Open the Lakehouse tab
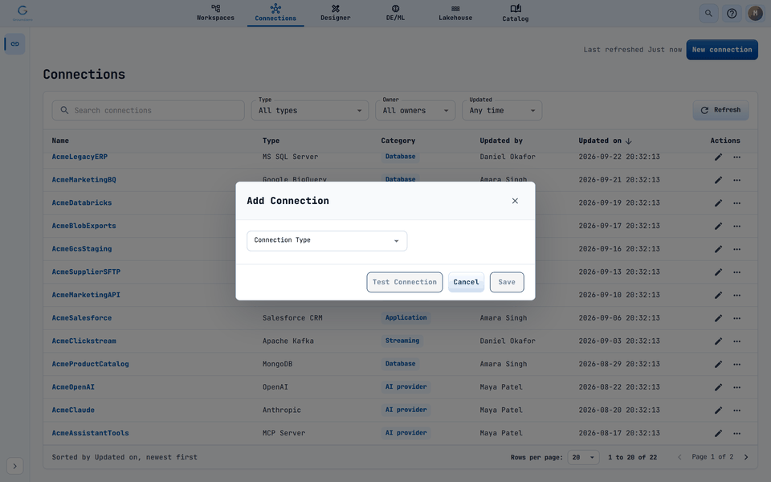Screen dimensions: 771x482 click(x=455, y=13)
